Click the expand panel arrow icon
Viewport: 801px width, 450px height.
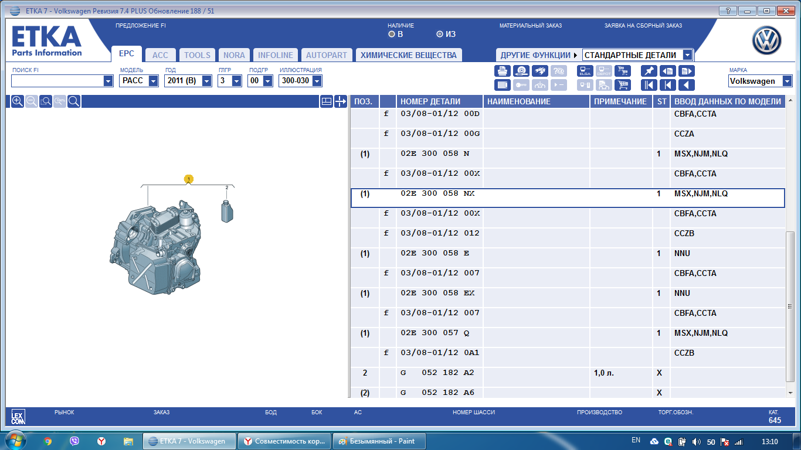341,101
